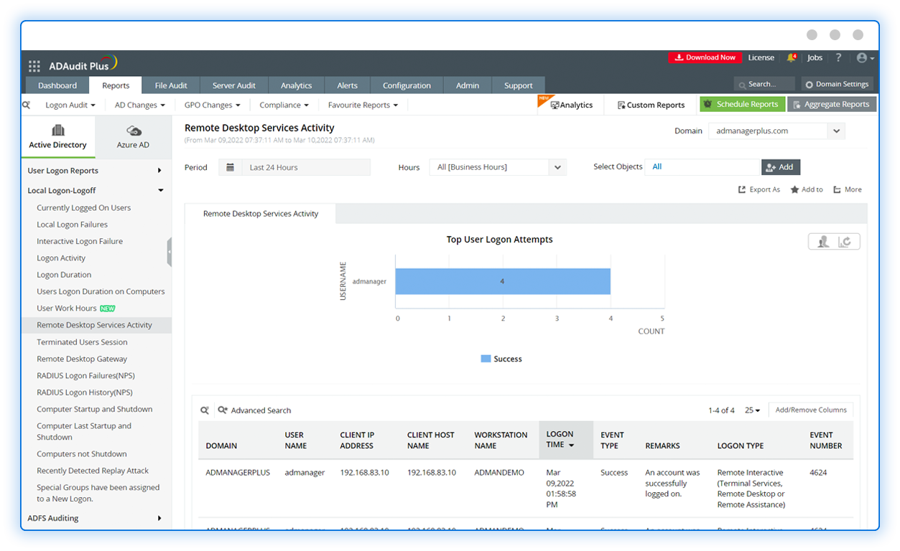Viewport: 900px width, 551px height.
Task: Click Aggregate Reports button
Action: [832, 104]
